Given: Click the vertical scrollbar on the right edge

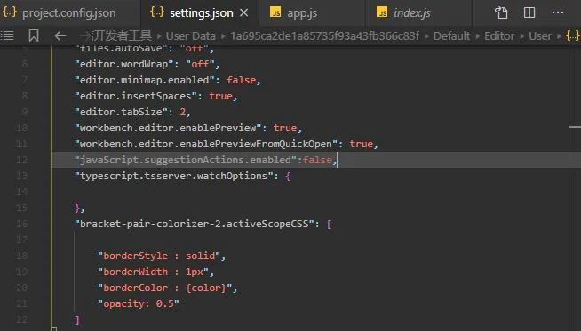Looking at the screenshot, I should coord(575,188).
